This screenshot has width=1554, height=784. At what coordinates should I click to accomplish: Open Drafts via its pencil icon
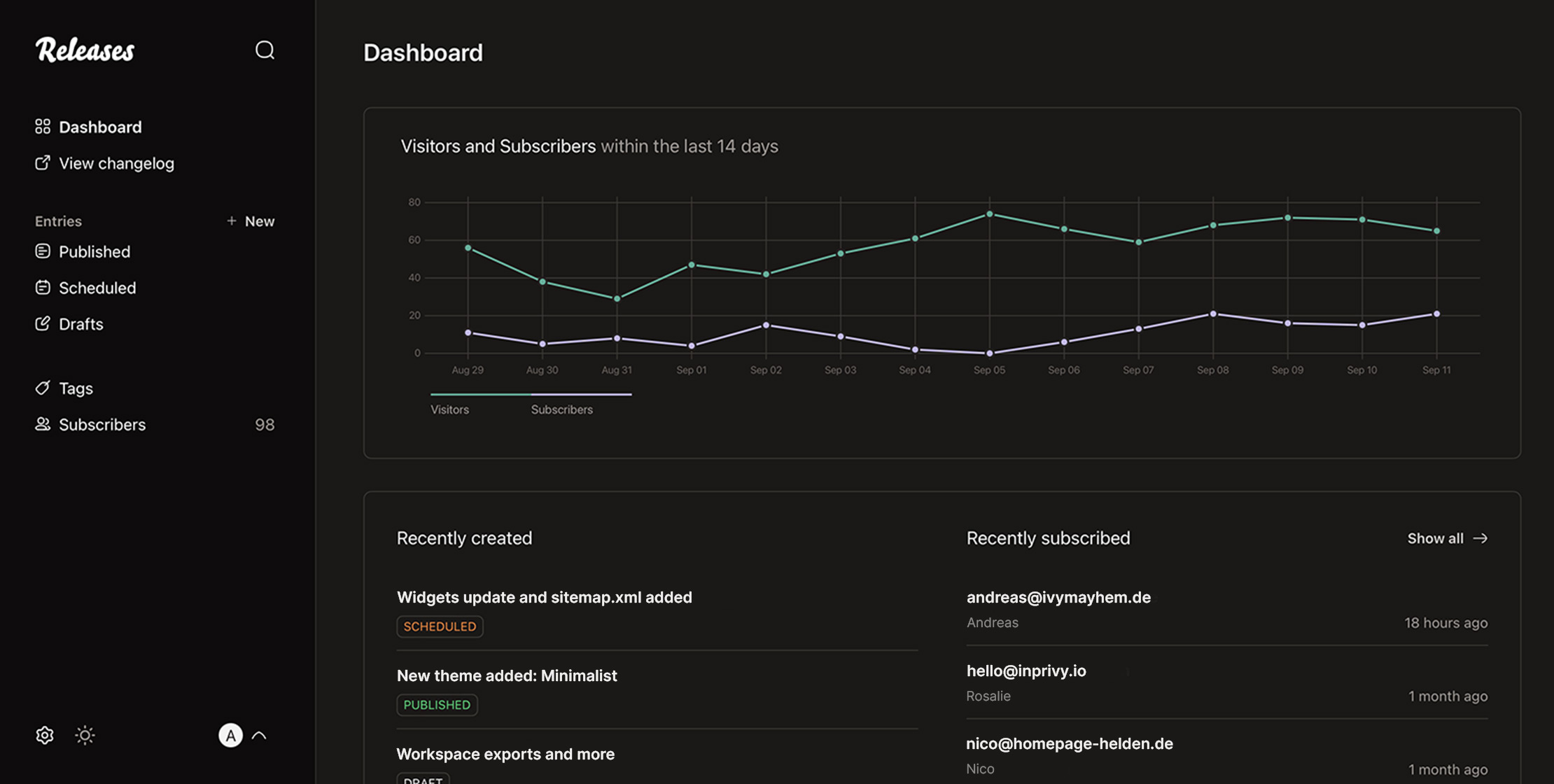(x=43, y=323)
